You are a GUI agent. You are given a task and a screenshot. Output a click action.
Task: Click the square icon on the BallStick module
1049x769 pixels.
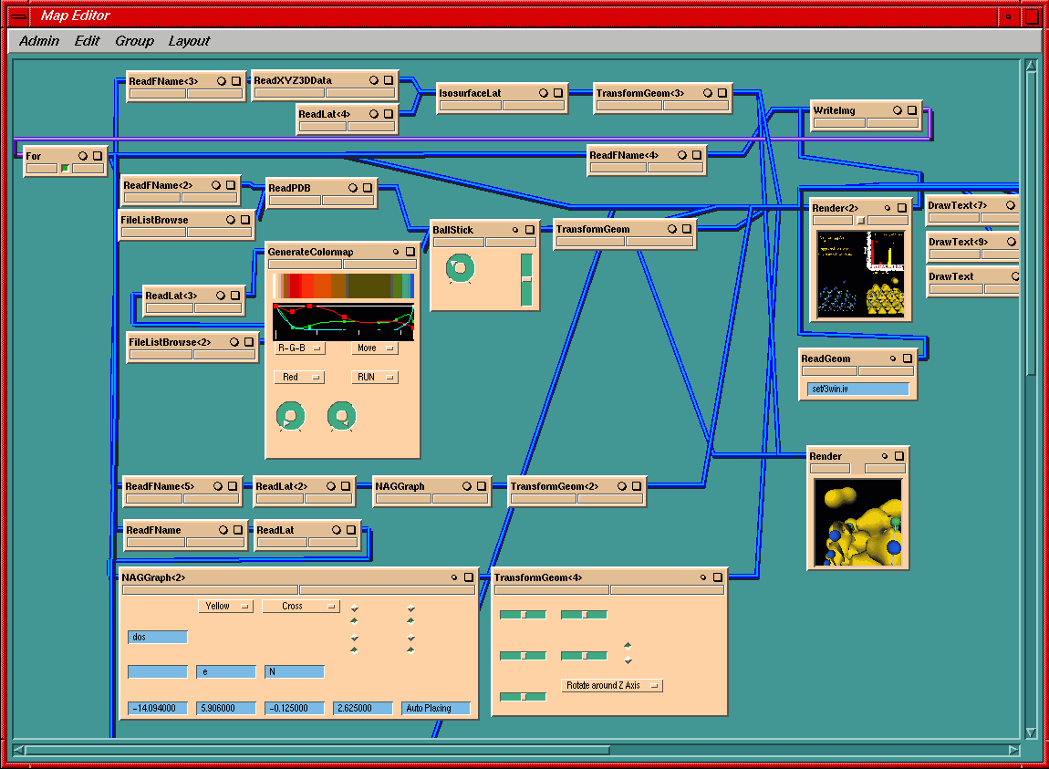pos(530,231)
